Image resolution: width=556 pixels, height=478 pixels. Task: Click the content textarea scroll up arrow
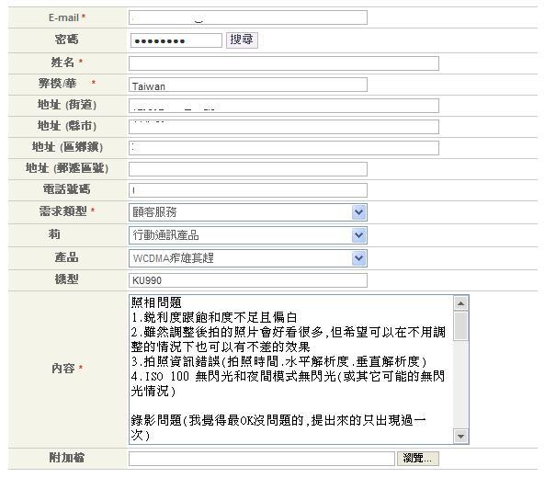click(x=461, y=302)
